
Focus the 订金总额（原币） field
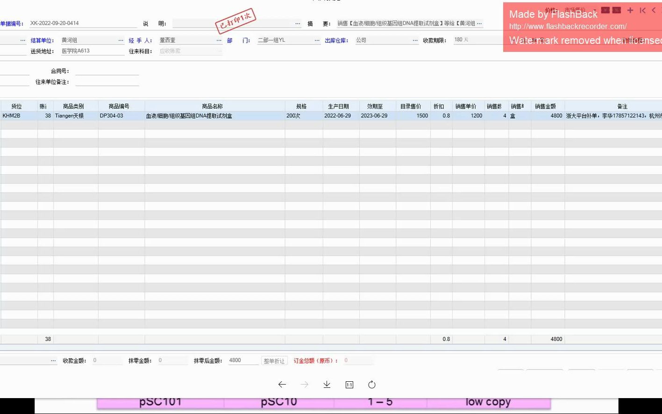pos(358,360)
